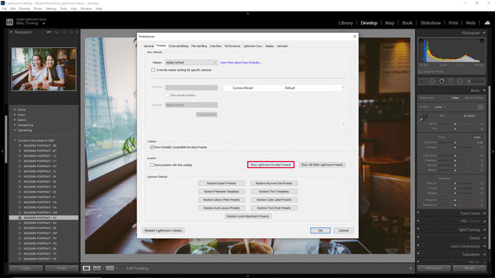Click the Navigator photo thumbnail

coord(44,69)
